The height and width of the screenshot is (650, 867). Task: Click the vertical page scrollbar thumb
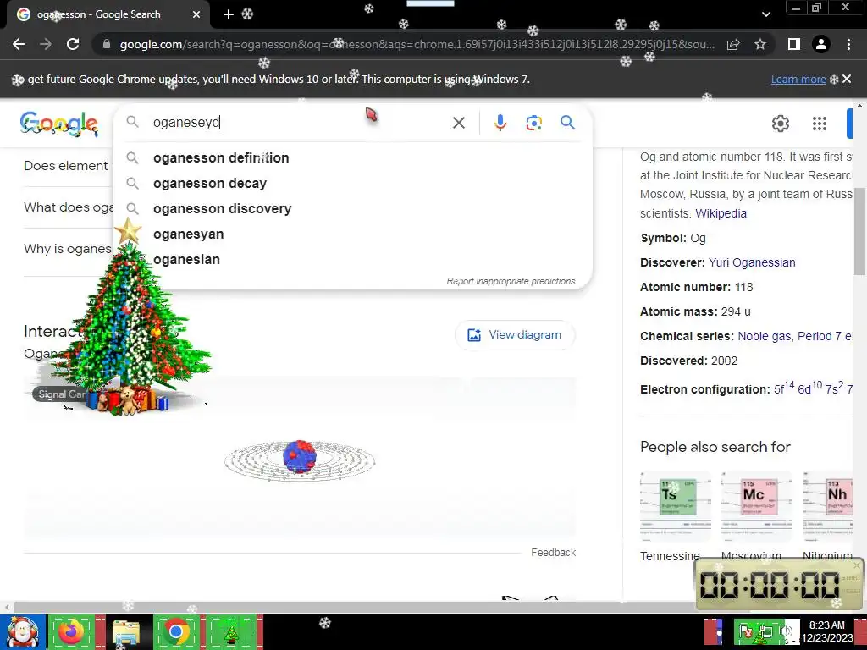point(860,231)
